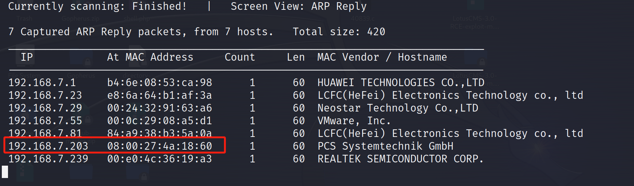Click MAC address 08:00:27:4a:18:60
The width and height of the screenshot is (634, 186).
click(x=159, y=146)
